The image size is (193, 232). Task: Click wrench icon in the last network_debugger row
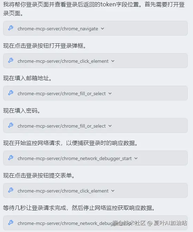pyautogui.click(x=11, y=222)
